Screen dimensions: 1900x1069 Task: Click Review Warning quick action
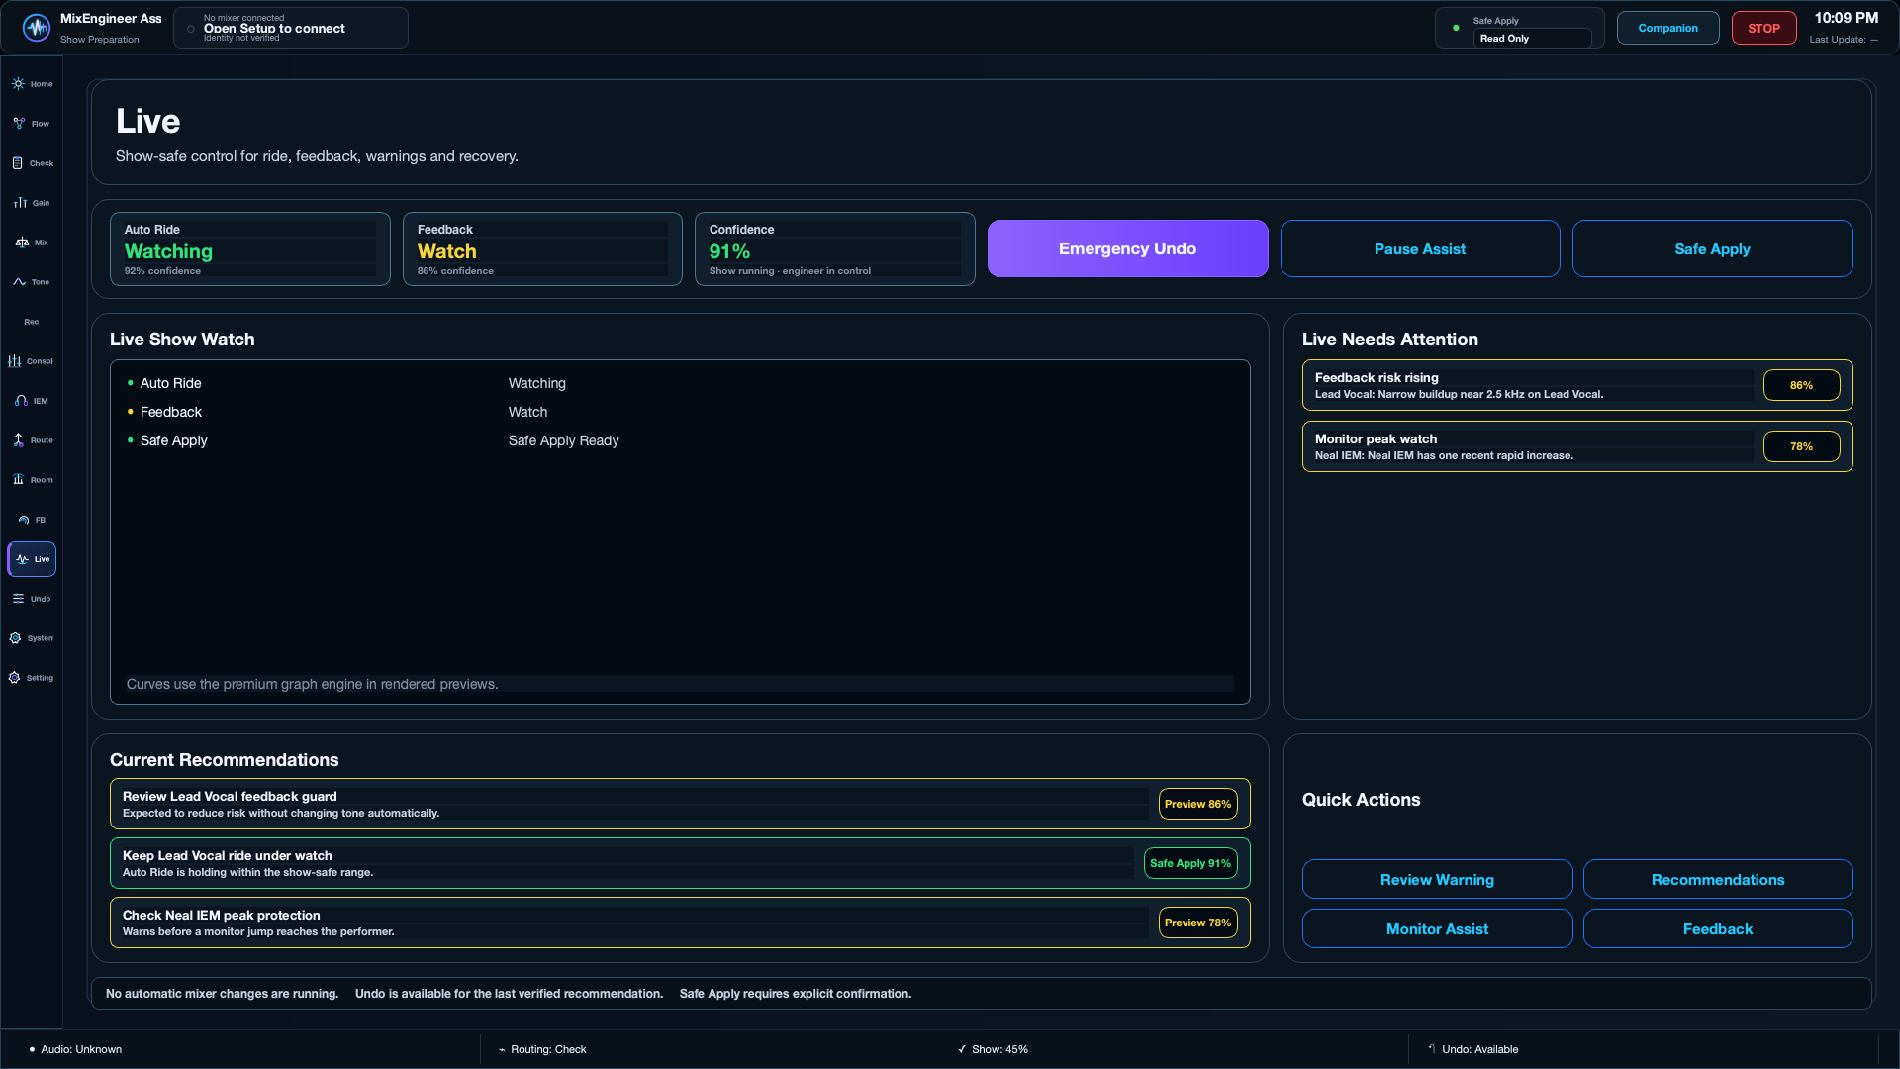pyautogui.click(x=1437, y=879)
